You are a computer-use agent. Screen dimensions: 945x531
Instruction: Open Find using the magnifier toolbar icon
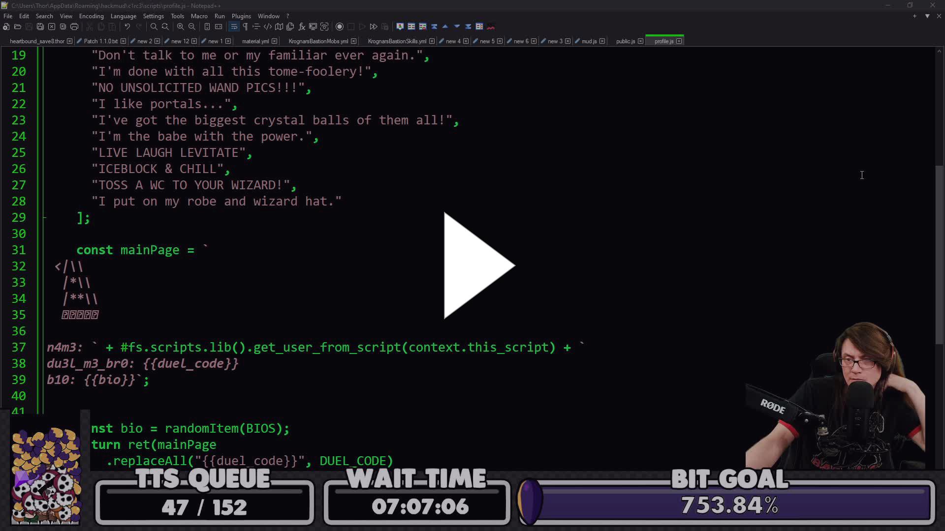click(154, 27)
